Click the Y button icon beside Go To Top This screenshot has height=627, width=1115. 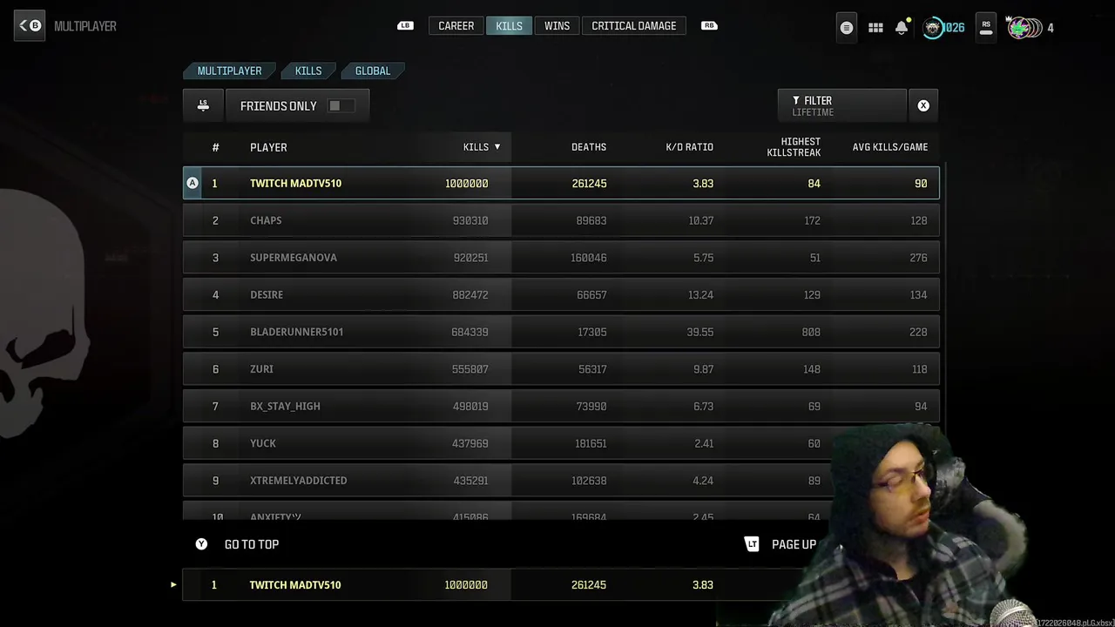[201, 544]
